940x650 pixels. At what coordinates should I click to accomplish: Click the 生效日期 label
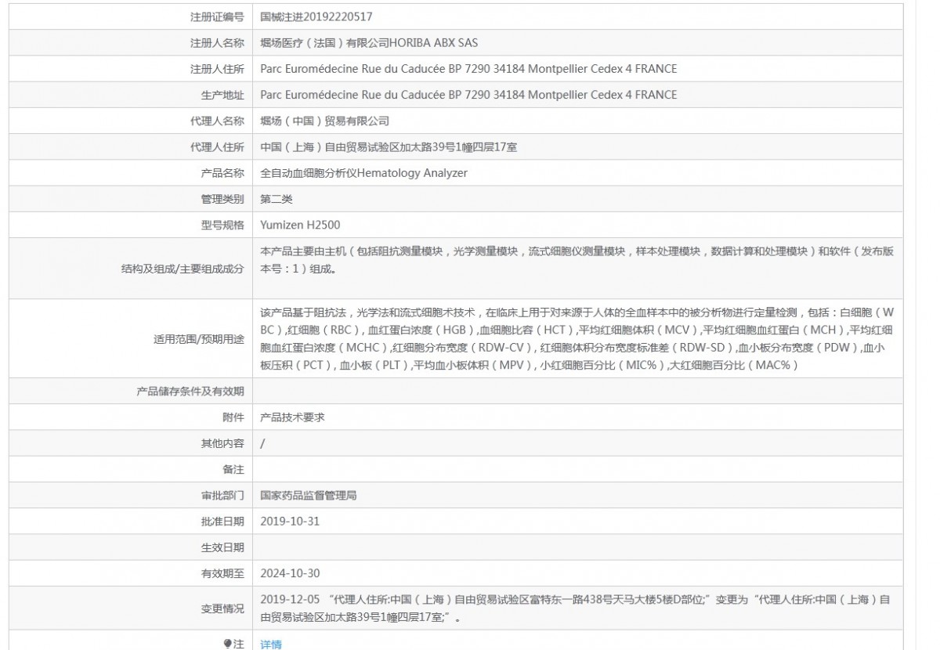click(223, 547)
